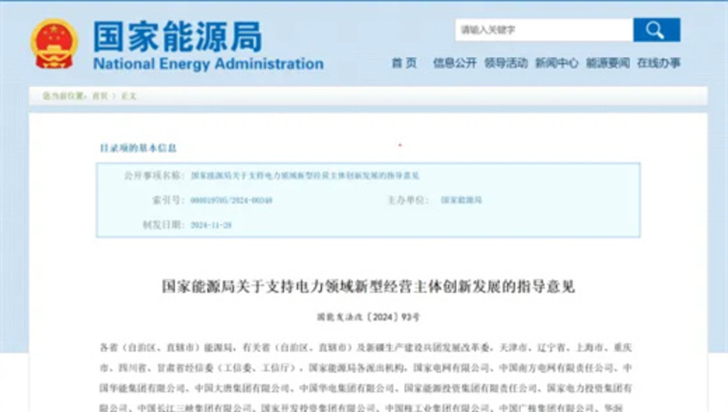The height and width of the screenshot is (412, 728).
Task: Focus the keyword search input field
Action: click(x=543, y=30)
